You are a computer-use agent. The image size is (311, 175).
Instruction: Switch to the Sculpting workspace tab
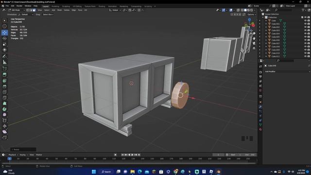coord(66,6)
